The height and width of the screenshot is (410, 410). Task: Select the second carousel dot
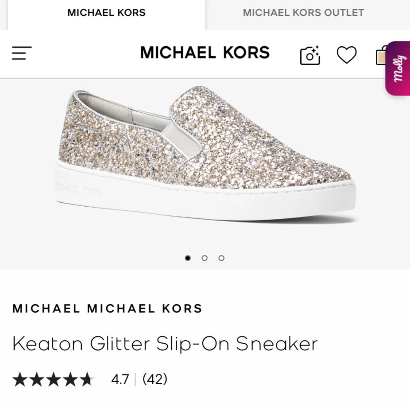tap(204, 258)
